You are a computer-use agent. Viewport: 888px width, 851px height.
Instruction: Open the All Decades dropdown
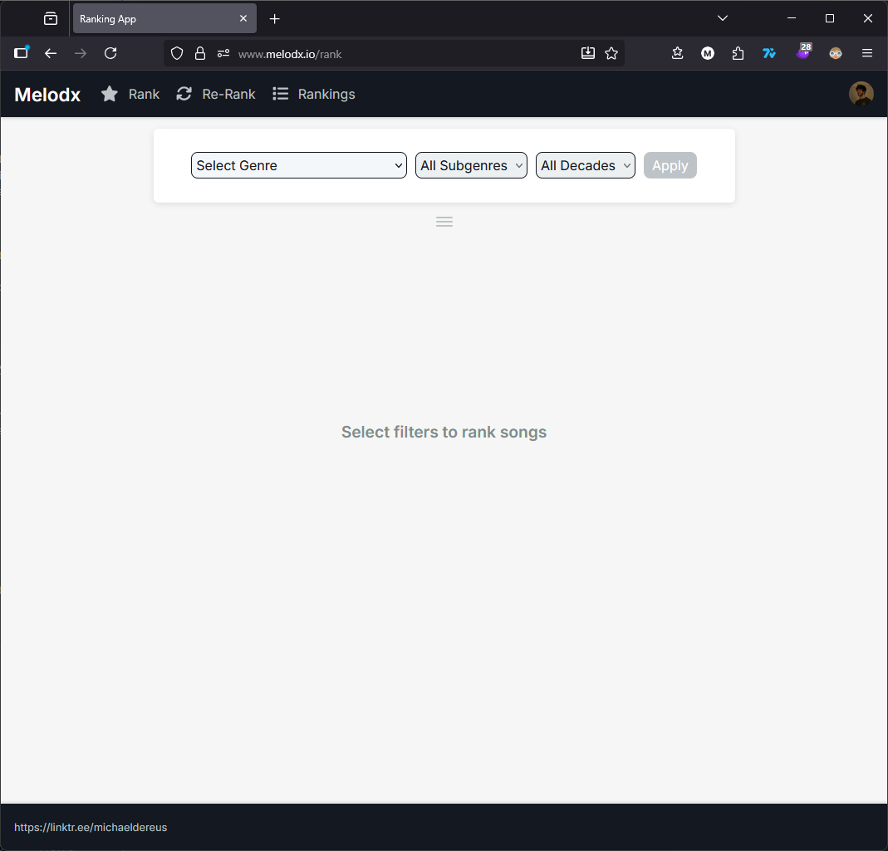pyautogui.click(x=586, y=165)
